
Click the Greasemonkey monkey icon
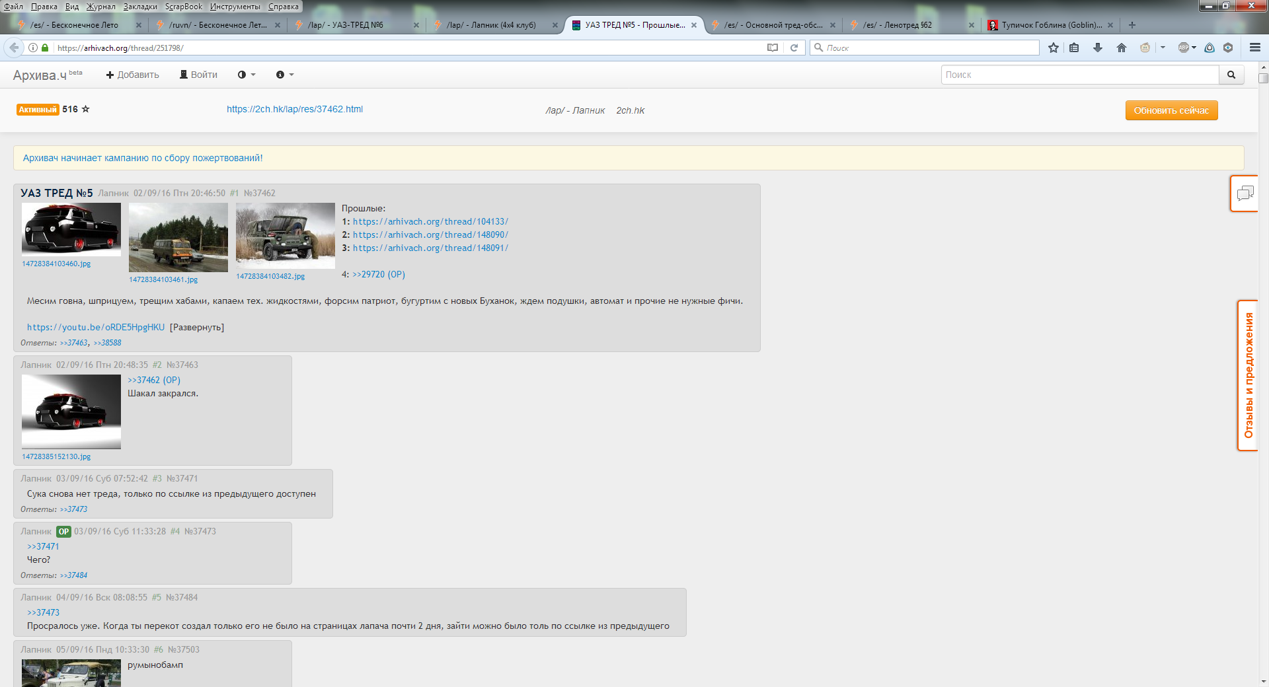click(x=1145, y=48)
